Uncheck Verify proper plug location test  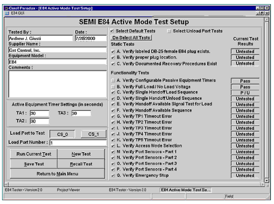point(114,57)
